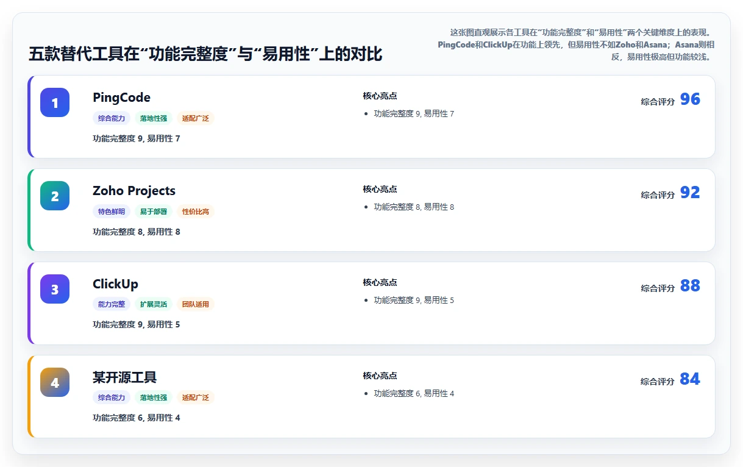Click bold text 功能完整度 6, 易用性 4
743x467 pixels.
(137, 418)
